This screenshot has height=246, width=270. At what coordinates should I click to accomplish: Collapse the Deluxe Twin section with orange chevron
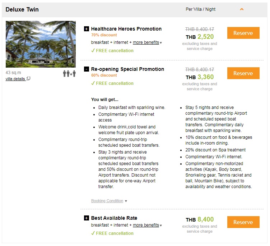242,9
